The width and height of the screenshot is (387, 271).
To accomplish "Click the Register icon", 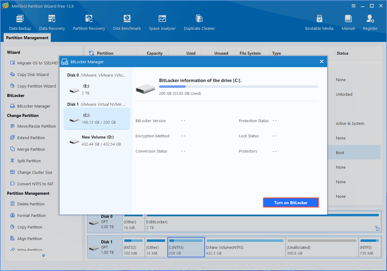I will click(x=370, y=19).
